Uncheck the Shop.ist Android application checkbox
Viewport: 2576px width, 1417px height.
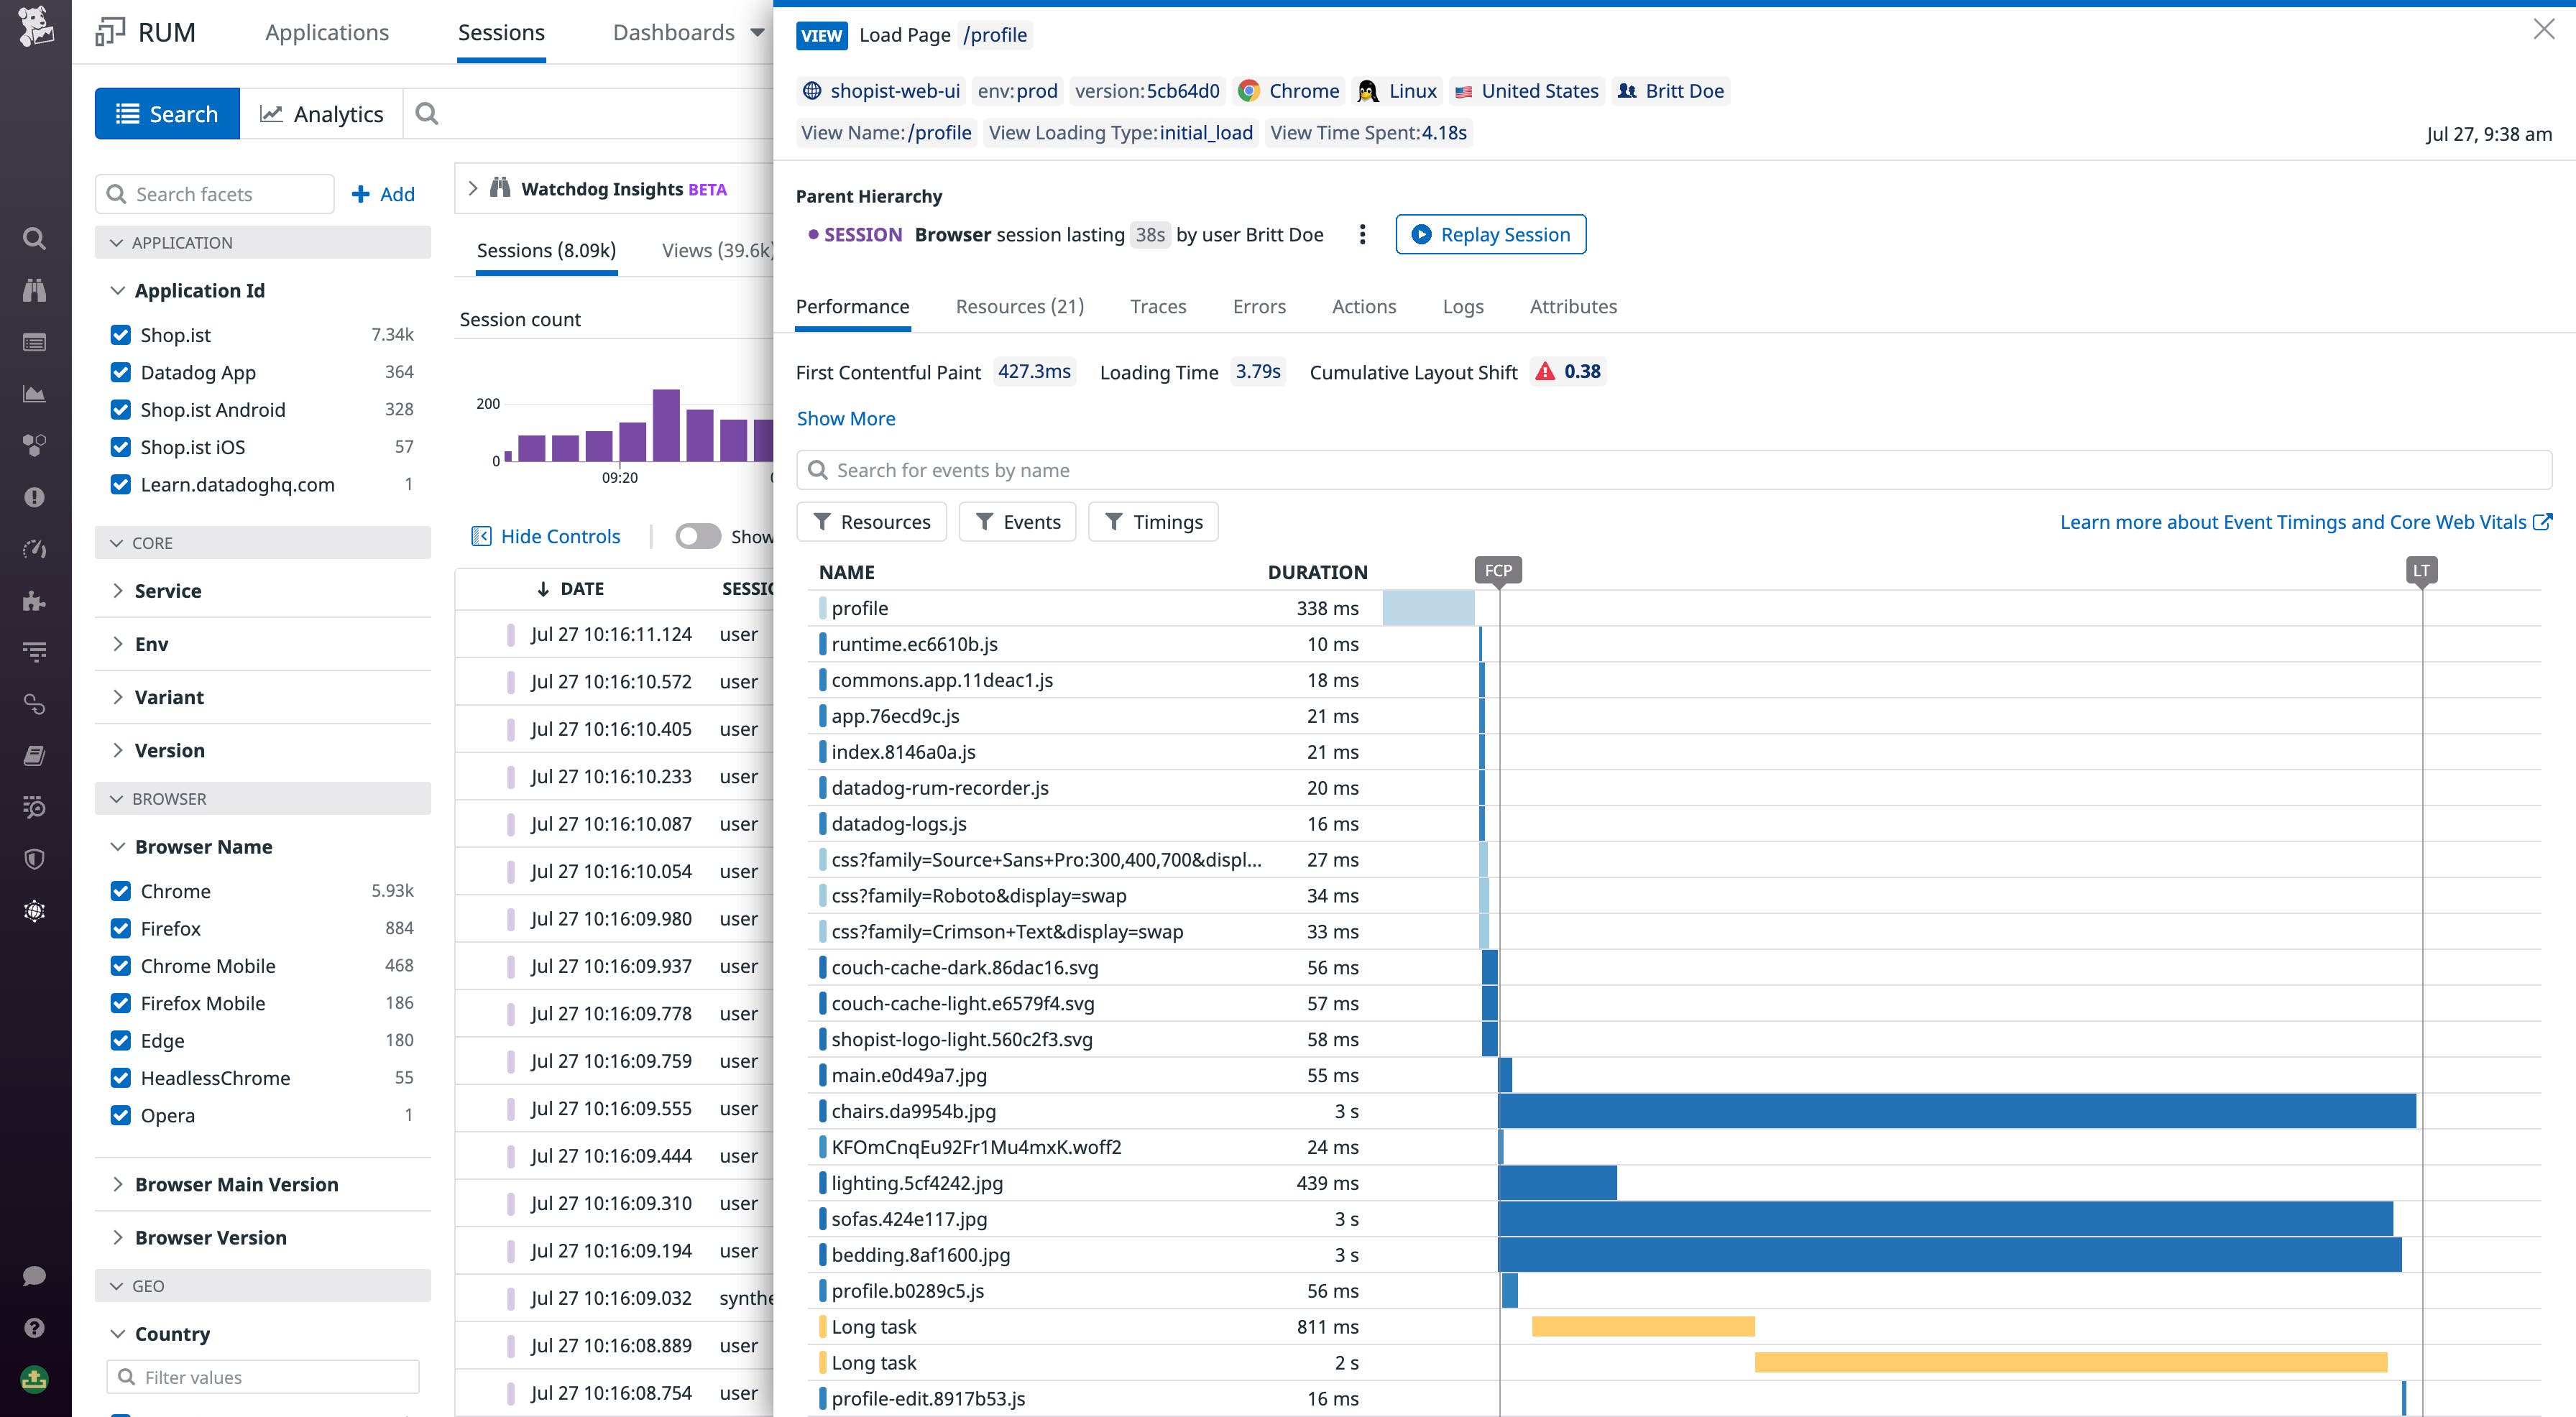tap(121, 410)
